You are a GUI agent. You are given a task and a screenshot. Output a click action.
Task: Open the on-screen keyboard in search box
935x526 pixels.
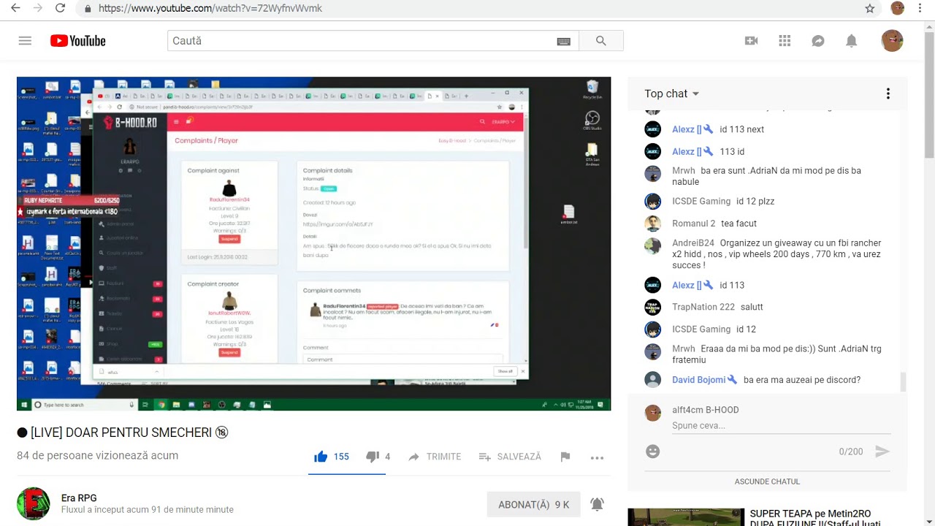coord(563,42)
